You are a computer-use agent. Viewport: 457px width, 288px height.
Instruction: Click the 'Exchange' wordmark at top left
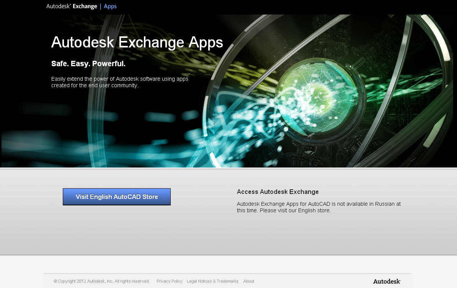pyautogui.click(x=85, y=6)
